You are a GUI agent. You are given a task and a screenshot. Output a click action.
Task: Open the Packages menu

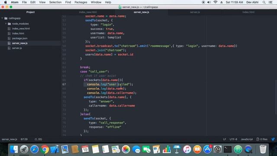(81, 2)
